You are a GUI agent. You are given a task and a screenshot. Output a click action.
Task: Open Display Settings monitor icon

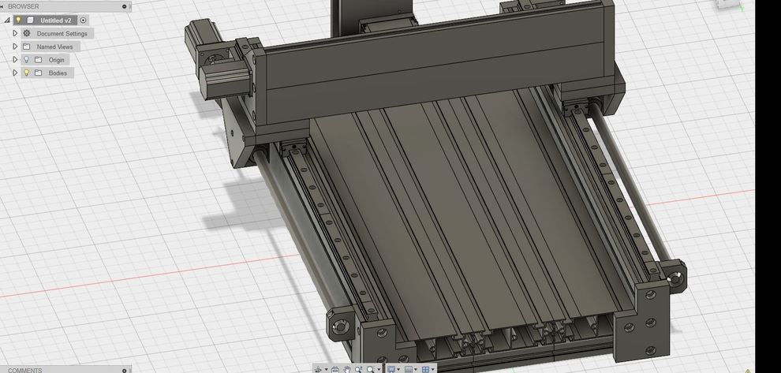[x=391, y=369]
